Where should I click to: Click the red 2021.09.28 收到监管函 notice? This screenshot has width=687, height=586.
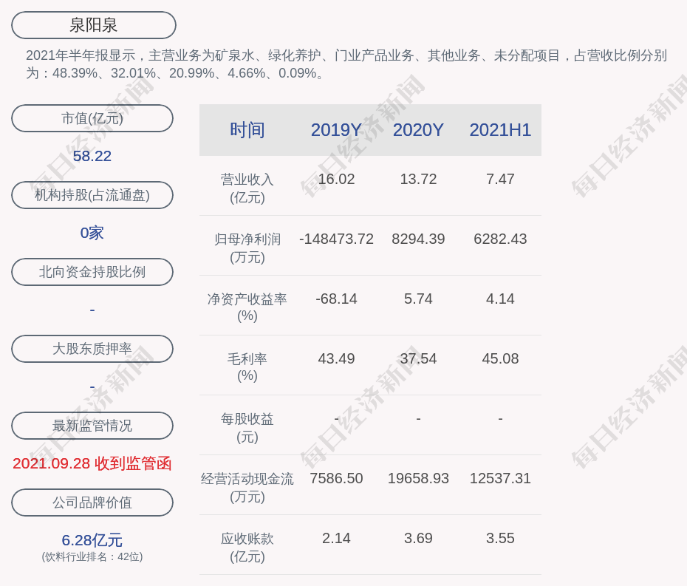pyautogui.click(x=92, y=463)
